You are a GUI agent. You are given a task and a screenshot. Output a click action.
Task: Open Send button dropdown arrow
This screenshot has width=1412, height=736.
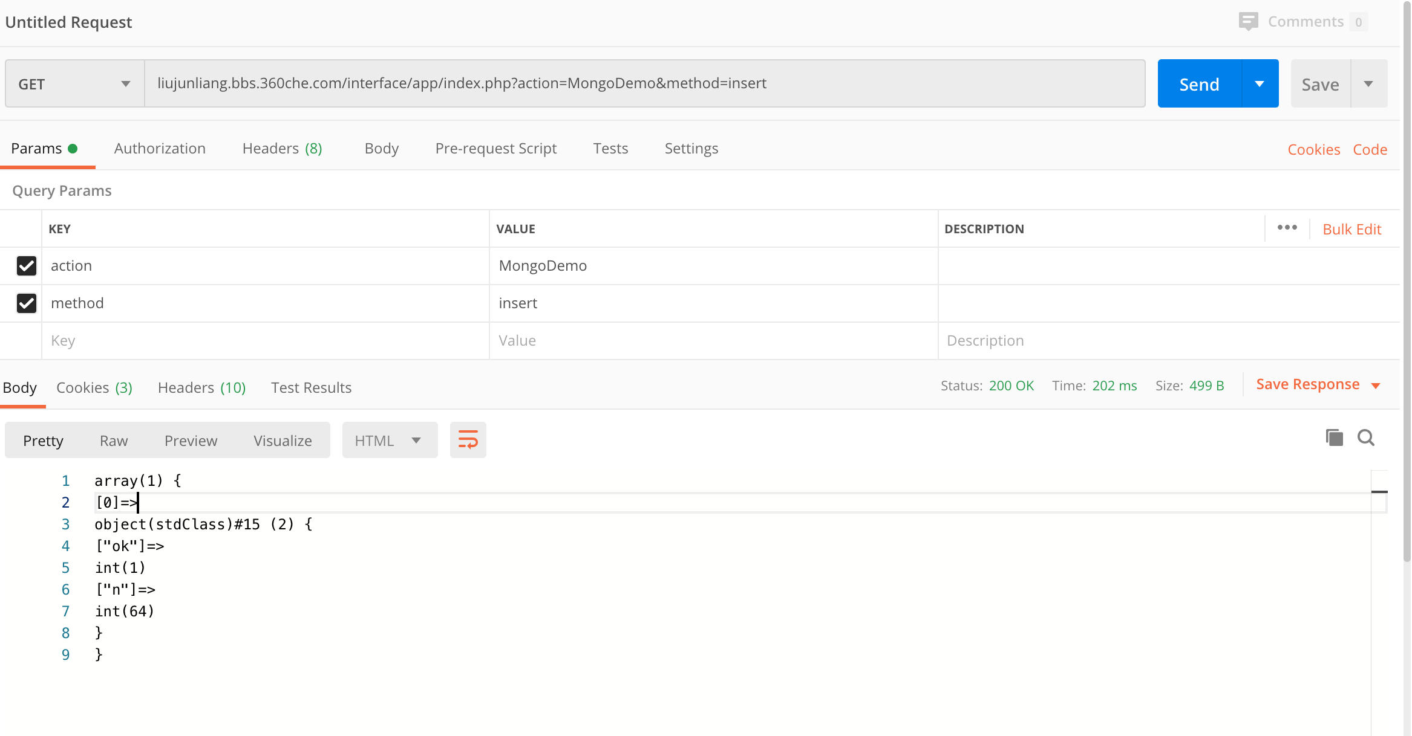[x=1260, y=84]
